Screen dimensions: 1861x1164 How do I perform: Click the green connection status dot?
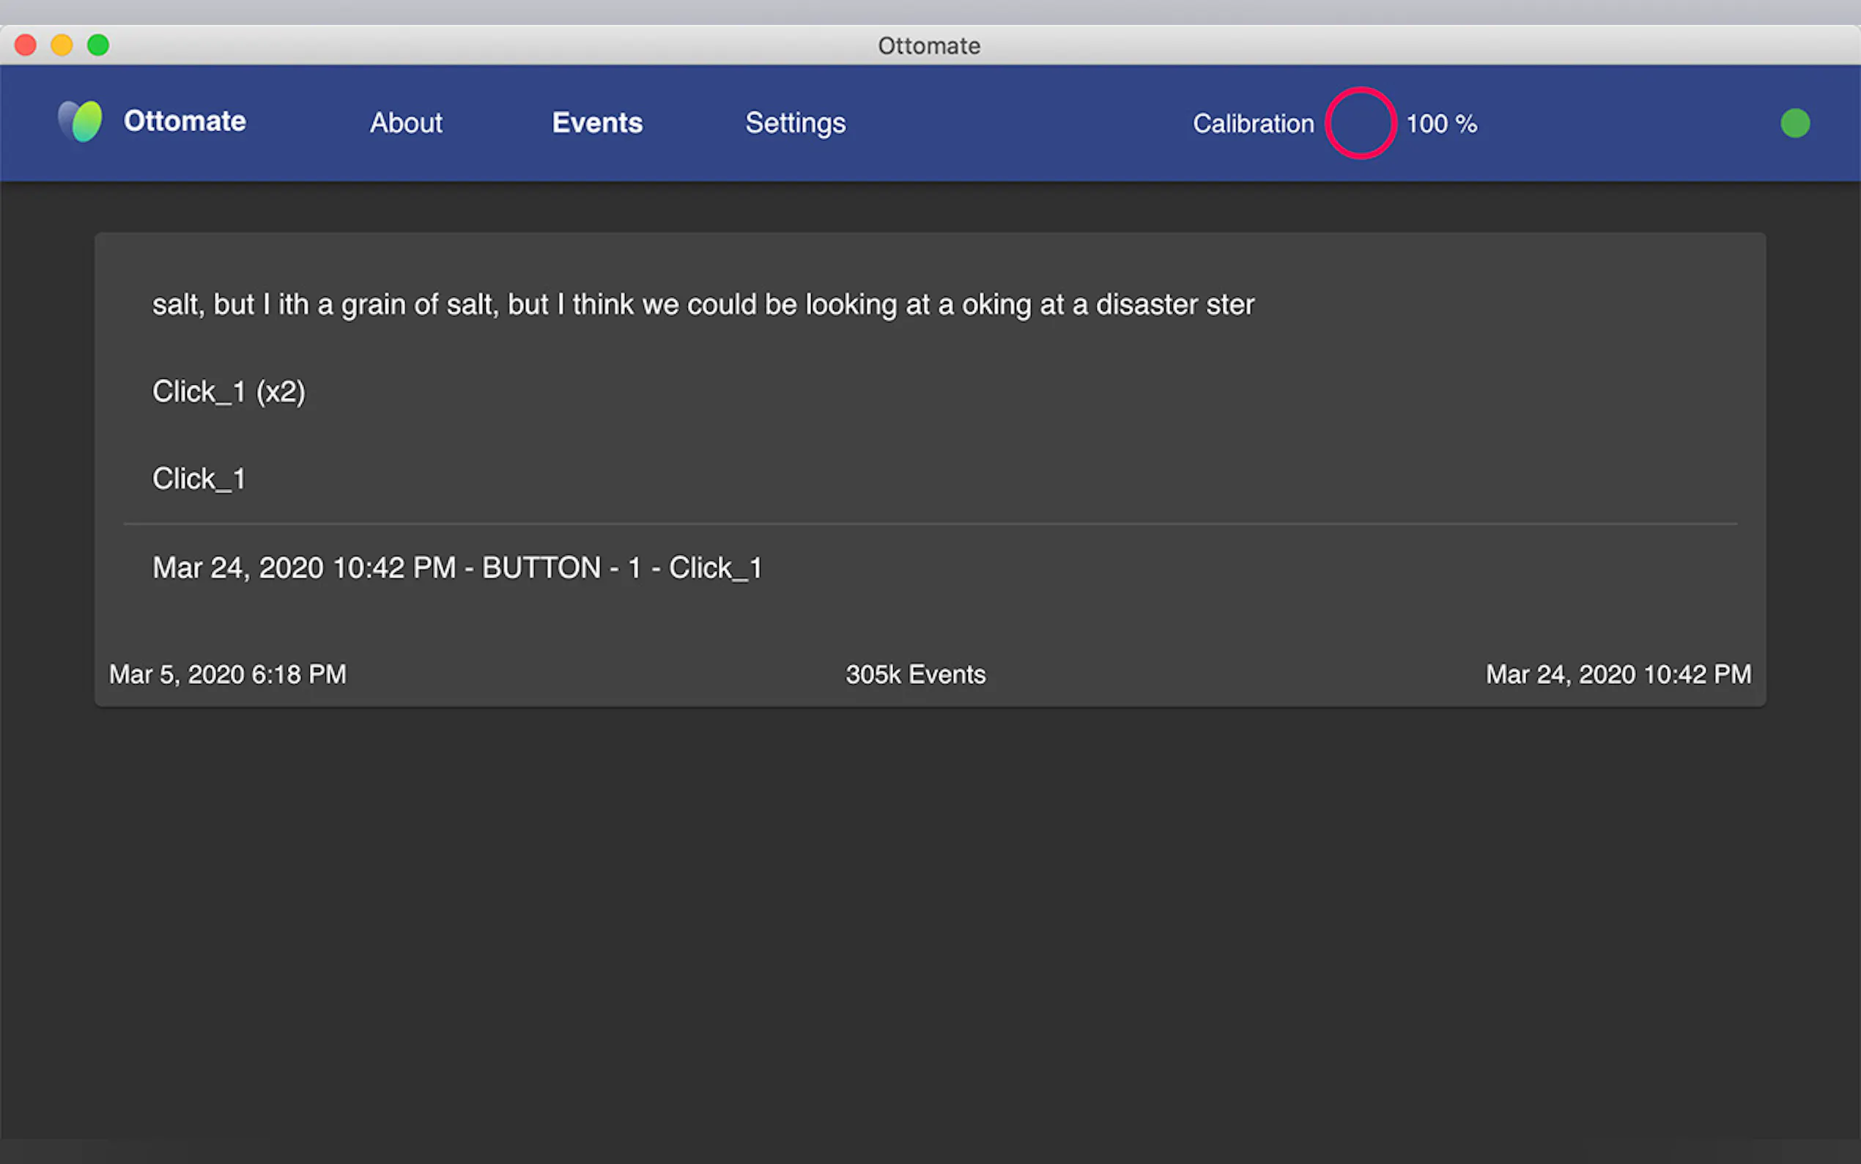[1794, 123]
